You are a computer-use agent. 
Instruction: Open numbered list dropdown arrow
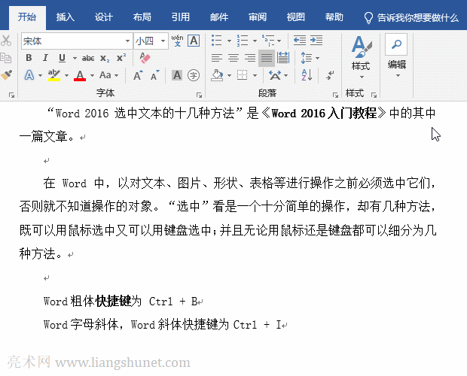coord(255,41)
